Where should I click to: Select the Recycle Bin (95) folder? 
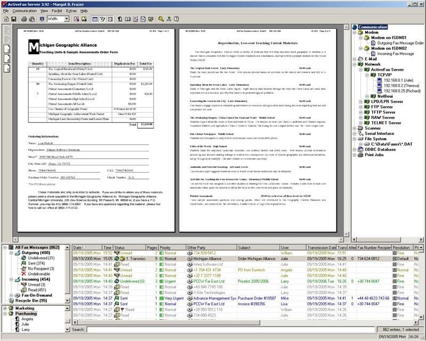coord(31,301)
